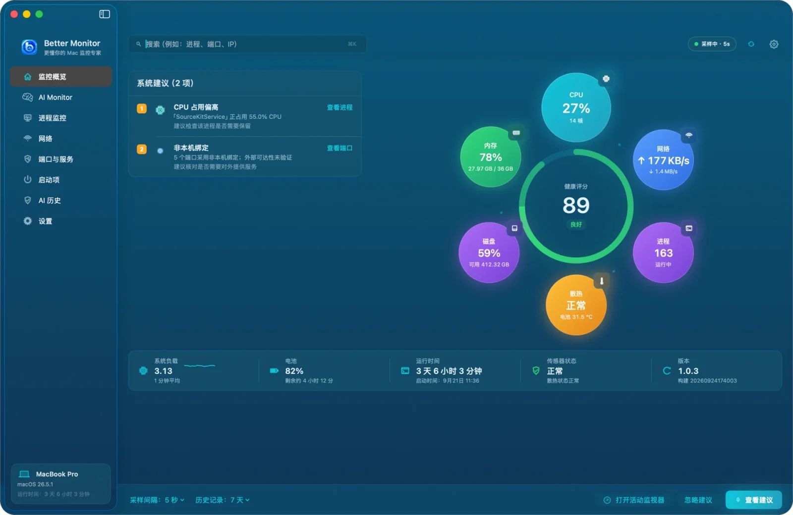Image resolution: width=793 pixels, height=515 pixels.
Task: Toggle the sidebar panel icon
Action: click(105, 14)
